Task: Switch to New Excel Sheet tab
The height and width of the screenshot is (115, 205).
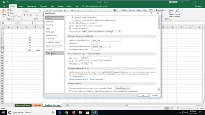Action: [23, 105]
